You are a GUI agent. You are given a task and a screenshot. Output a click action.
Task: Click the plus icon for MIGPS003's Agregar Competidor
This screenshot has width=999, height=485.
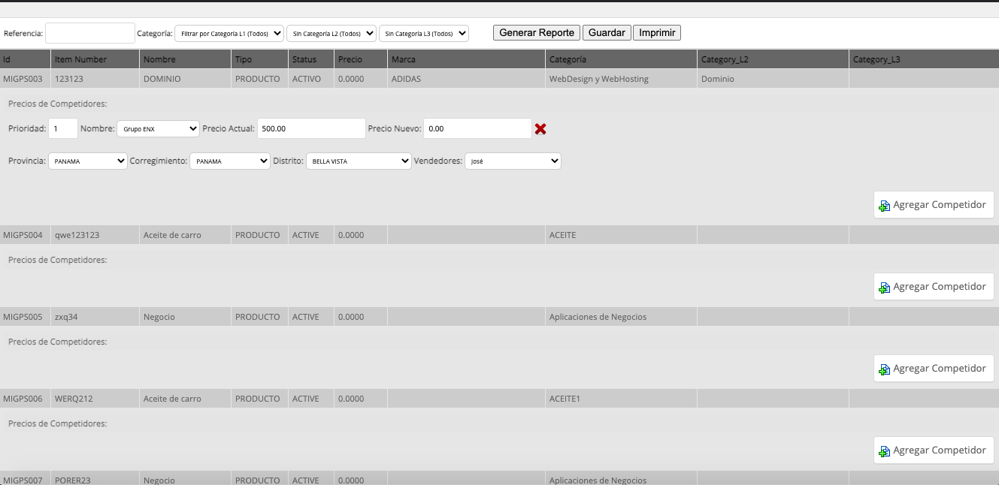tap(884, 206)
